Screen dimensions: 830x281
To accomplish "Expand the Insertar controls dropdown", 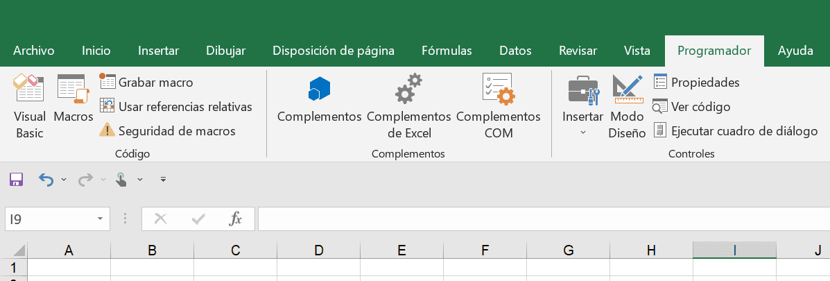I will pos(582,132).
